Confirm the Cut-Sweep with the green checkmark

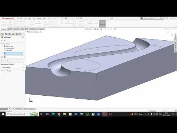2,40
